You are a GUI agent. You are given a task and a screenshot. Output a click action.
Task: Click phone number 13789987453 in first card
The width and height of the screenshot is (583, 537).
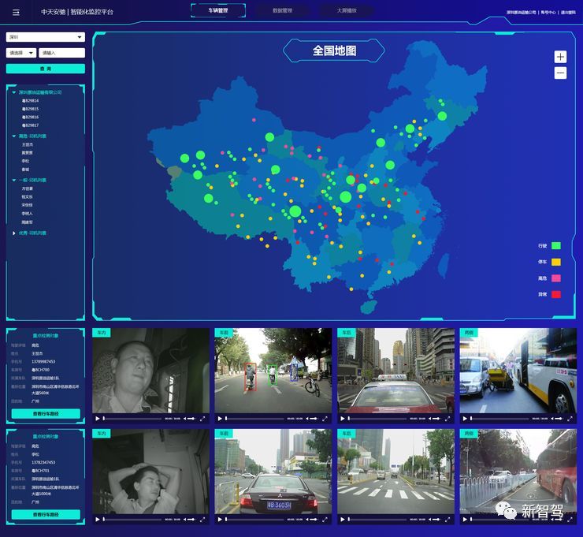pyautogui.click(x=43, y=362)
